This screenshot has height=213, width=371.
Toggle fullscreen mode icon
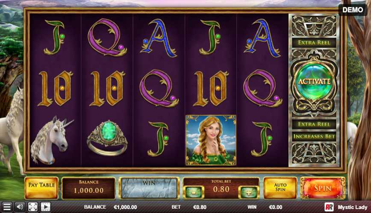(x=32, y=207)
